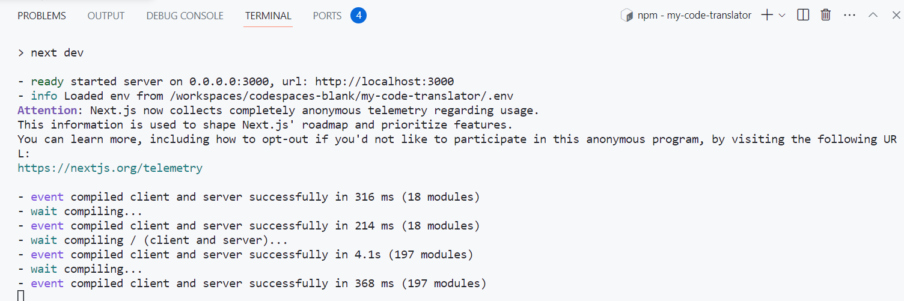Maximize panel size with up chevron
Screen dimensions: 904x301
click(873, 16)
